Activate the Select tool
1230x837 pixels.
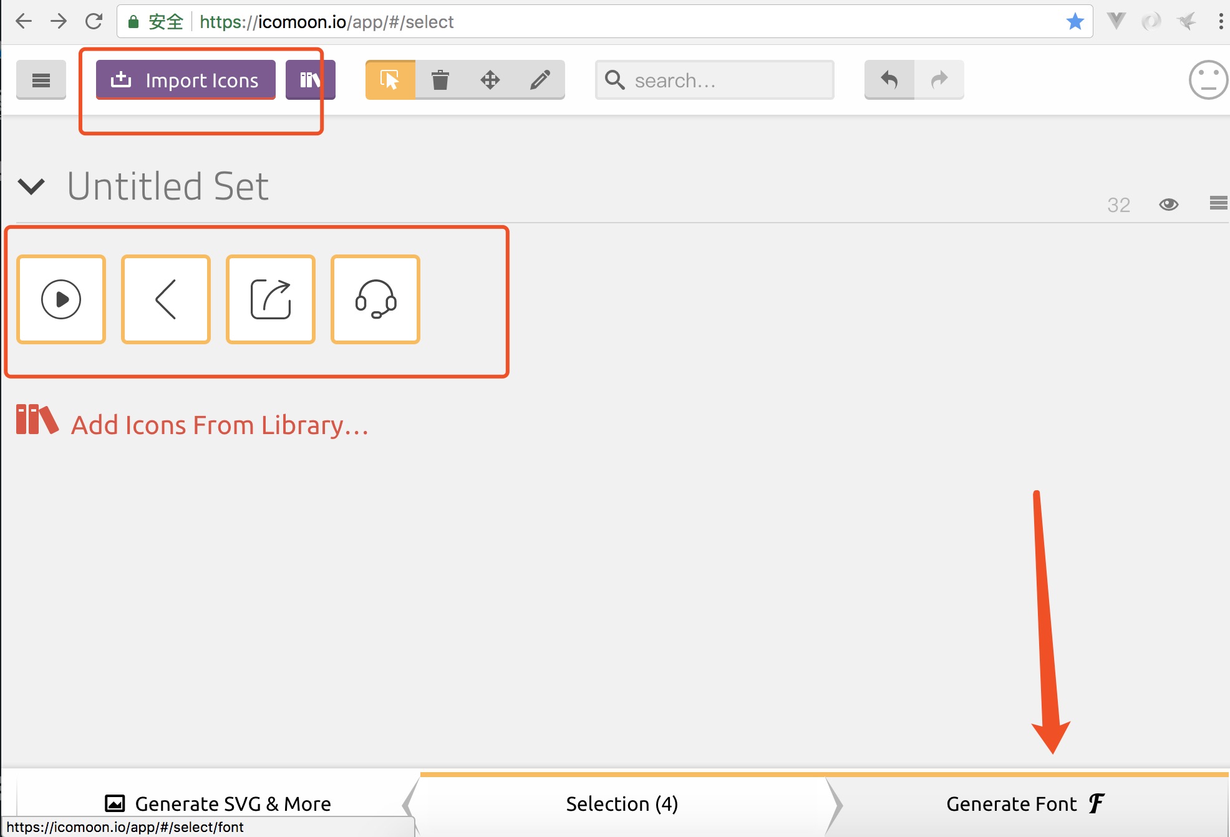pyautogui.click(x=390, y=80)
